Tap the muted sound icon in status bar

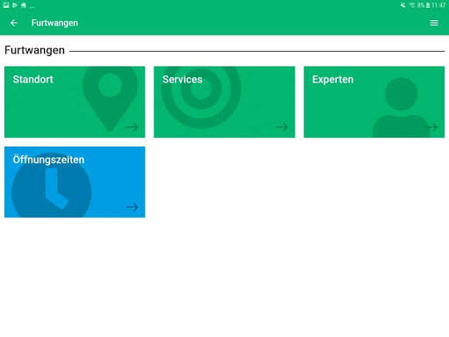(403, 5)
